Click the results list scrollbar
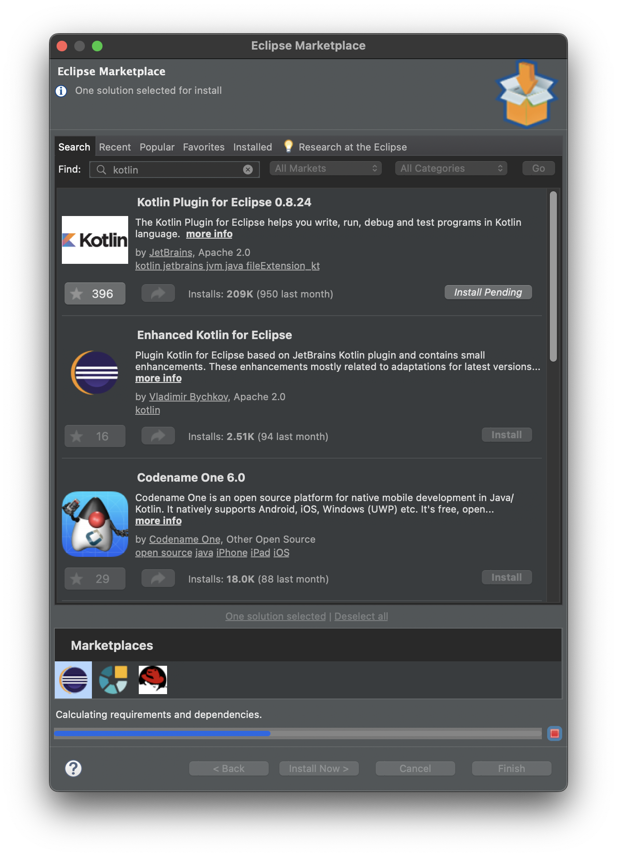The height and width of the screenshot is (857, 617). point(553,277)
